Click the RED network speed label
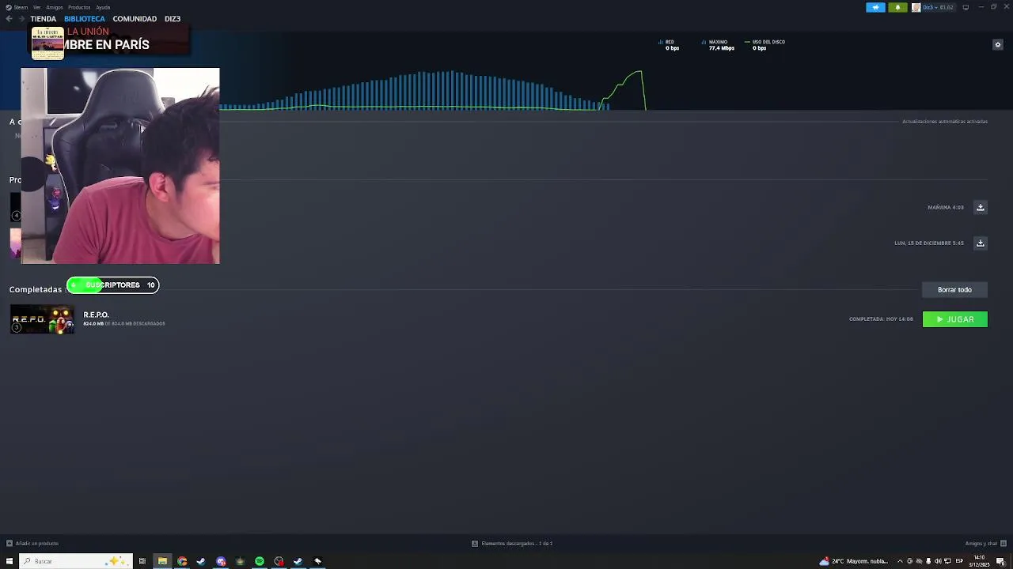Screen dimensions: 1013x569 pos(669,42)
